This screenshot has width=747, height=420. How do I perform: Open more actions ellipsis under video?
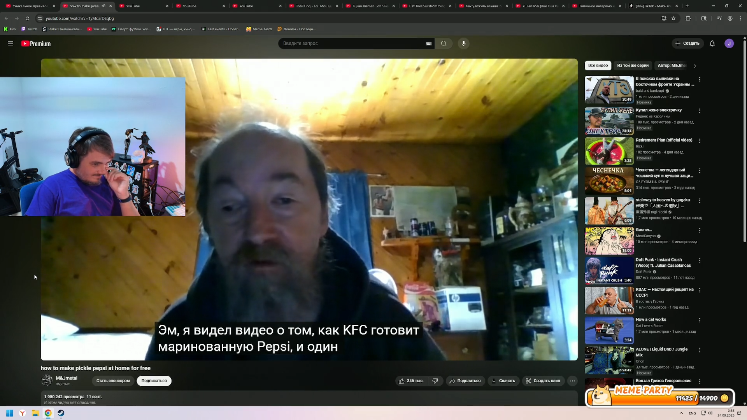572,381
